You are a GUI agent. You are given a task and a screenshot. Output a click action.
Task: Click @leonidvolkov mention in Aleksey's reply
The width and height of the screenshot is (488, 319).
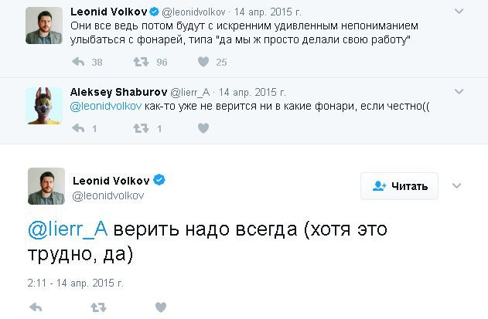(x=105, y=107)
